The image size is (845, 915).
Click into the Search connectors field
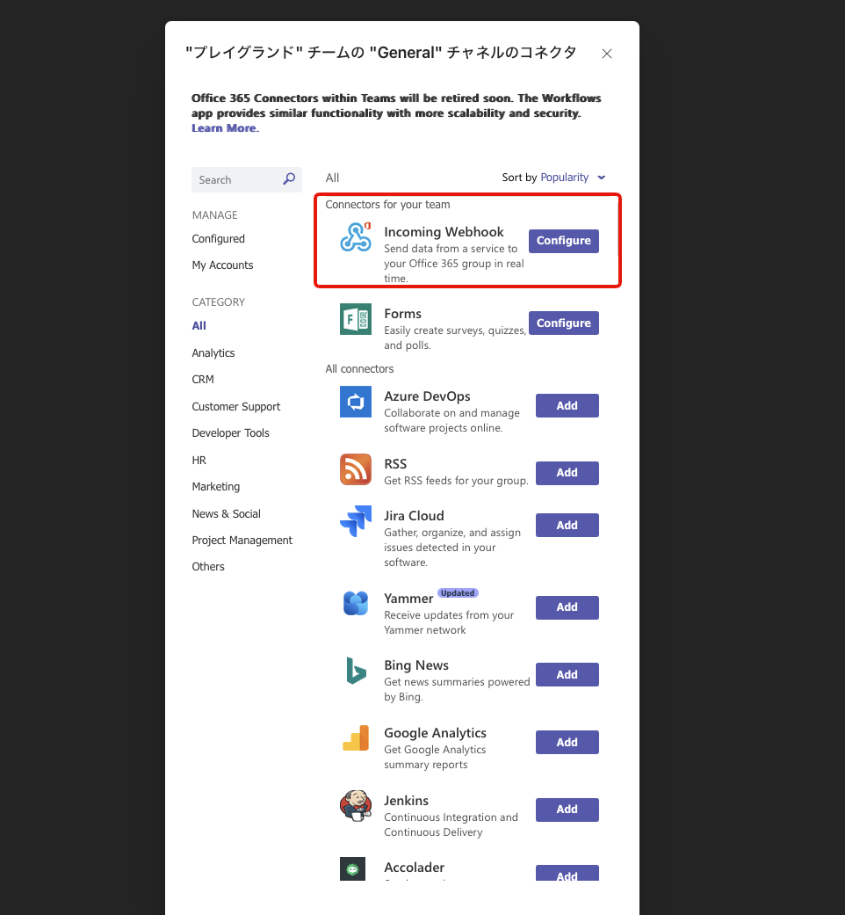[x=247, y=179]
